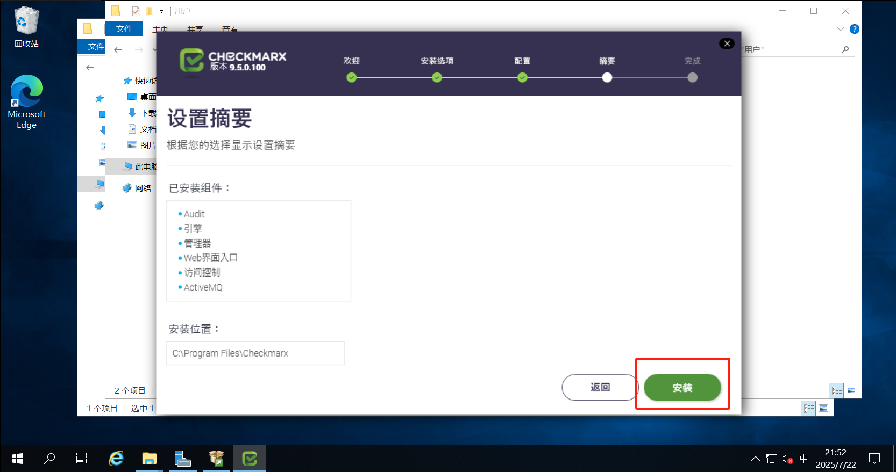Click the Explorer search magnifier icon
Image resolution: width=896 pixels, height=472 pixels.
pyautogui.click(x=845, y=49)
